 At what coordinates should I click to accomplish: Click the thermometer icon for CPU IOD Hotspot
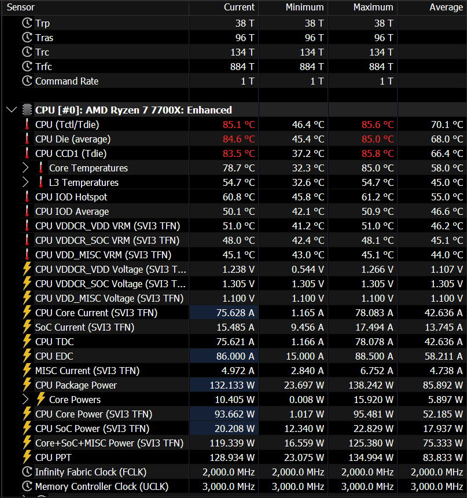pyautogui.click(x=27, y=197)
